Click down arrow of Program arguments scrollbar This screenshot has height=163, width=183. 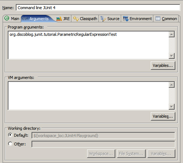click(x=172, y=56)
